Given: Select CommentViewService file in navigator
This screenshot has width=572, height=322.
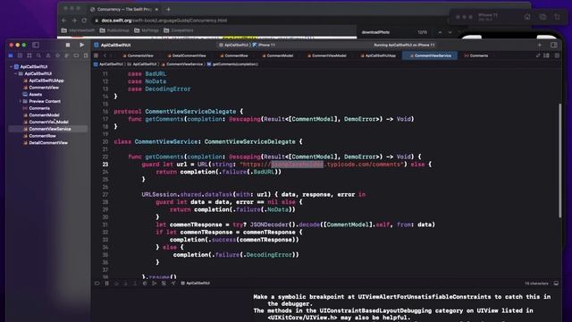Looking at the screenshot, I should [x=50, y=129].
